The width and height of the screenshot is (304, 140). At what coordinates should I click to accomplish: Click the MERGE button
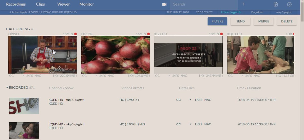pos(264,21)
